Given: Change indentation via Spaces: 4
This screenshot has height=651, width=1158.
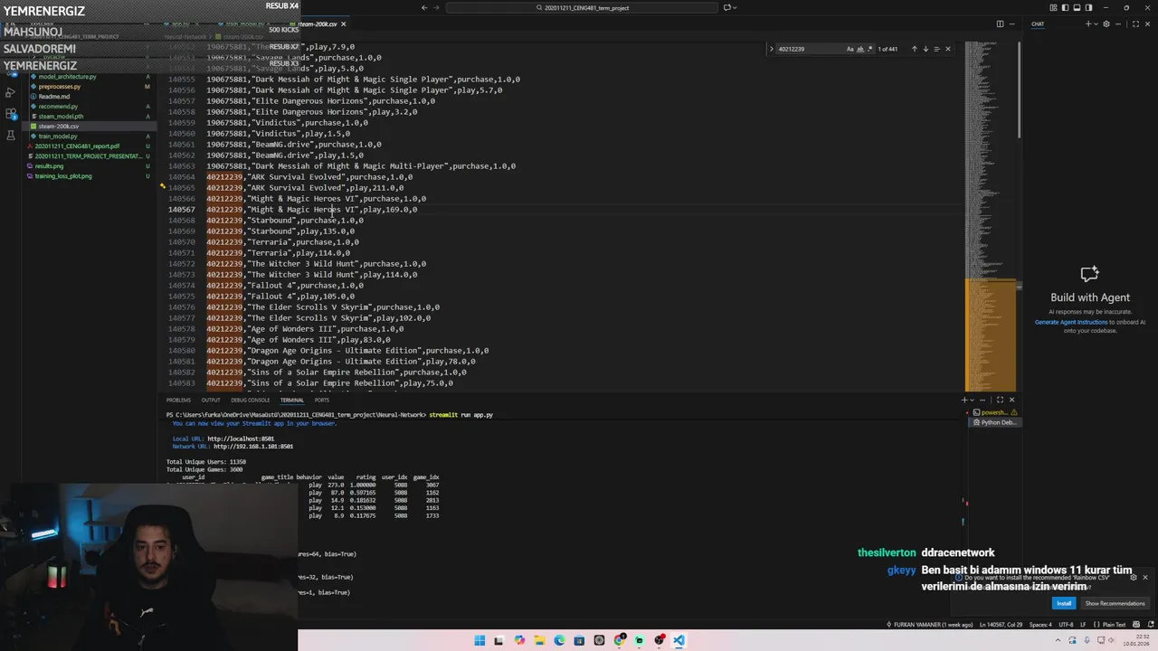Looking at the screenshot, I should (1040, 625).
